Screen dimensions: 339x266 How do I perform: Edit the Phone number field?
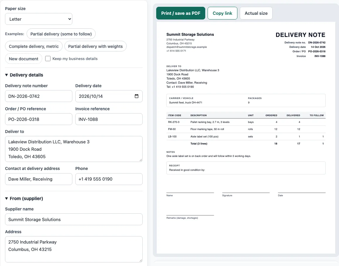coord(109,179)
